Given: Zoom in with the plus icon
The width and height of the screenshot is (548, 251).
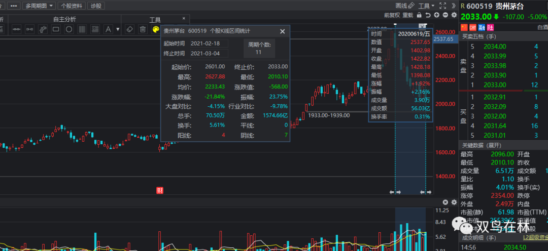Looking at the screenshot, I should pos(437,15).
